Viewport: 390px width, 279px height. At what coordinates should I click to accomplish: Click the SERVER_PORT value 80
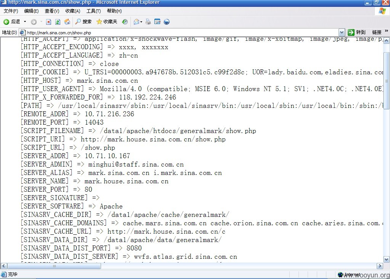(x=88, y=189)
